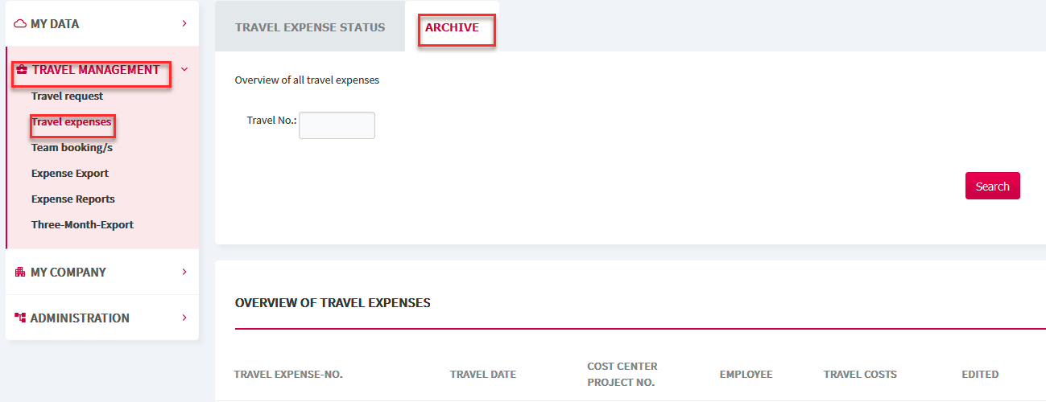Collapse the Travel Management section chevron
Image resolution: width=1046 pixels, height=402 pixels.
(184, 69)
